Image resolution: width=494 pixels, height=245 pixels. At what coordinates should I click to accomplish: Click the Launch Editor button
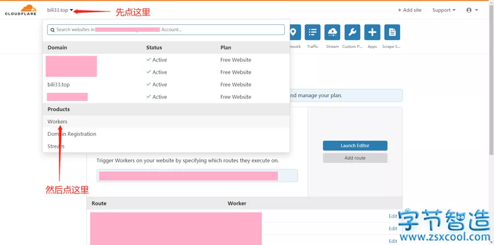click(355, 146)
